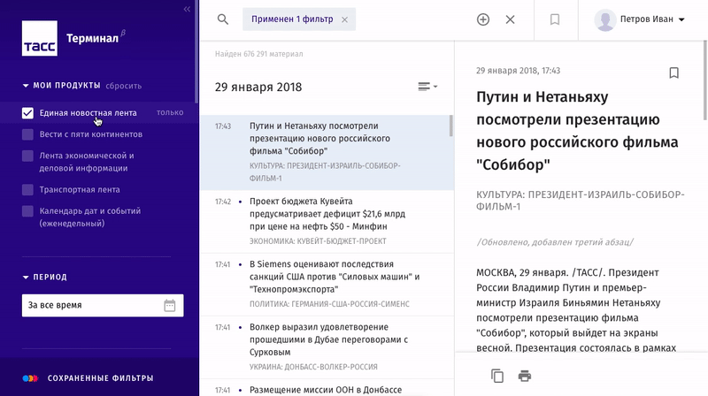Click the ЭКОНОМИКА: КУВЕЙТ-БЮДЖЕТ-ПРОЕКТ tag
The height and width of the screenshot is (396, 708).
(x=318, y=241)
